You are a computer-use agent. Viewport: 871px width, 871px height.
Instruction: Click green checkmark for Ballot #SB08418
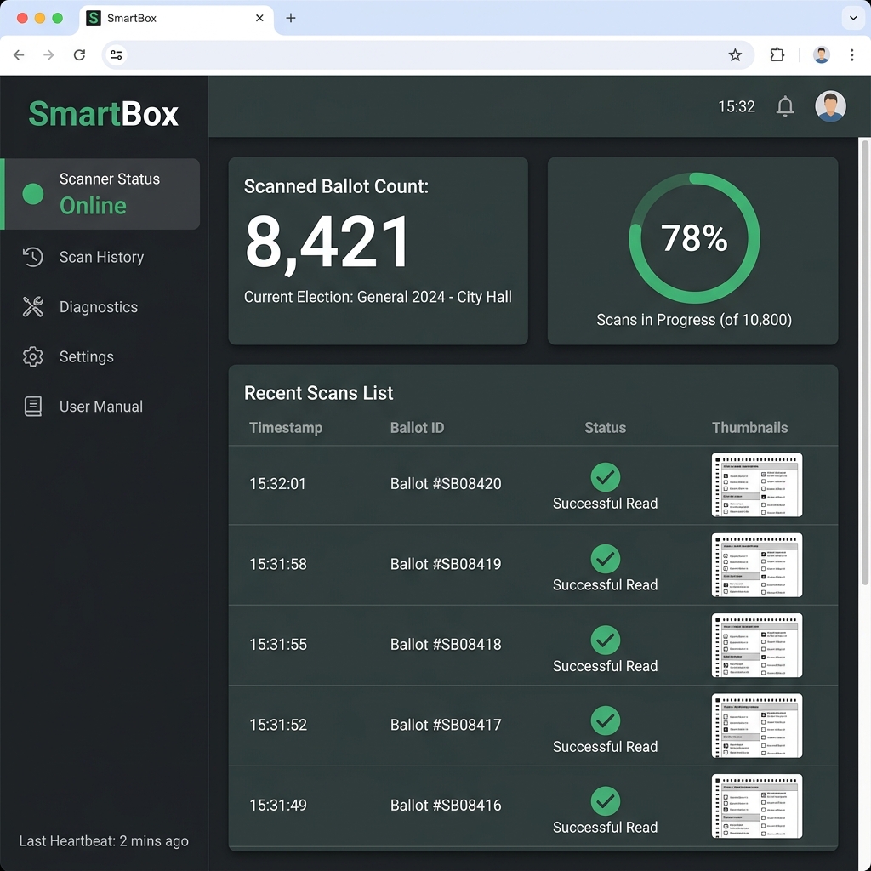606,640
